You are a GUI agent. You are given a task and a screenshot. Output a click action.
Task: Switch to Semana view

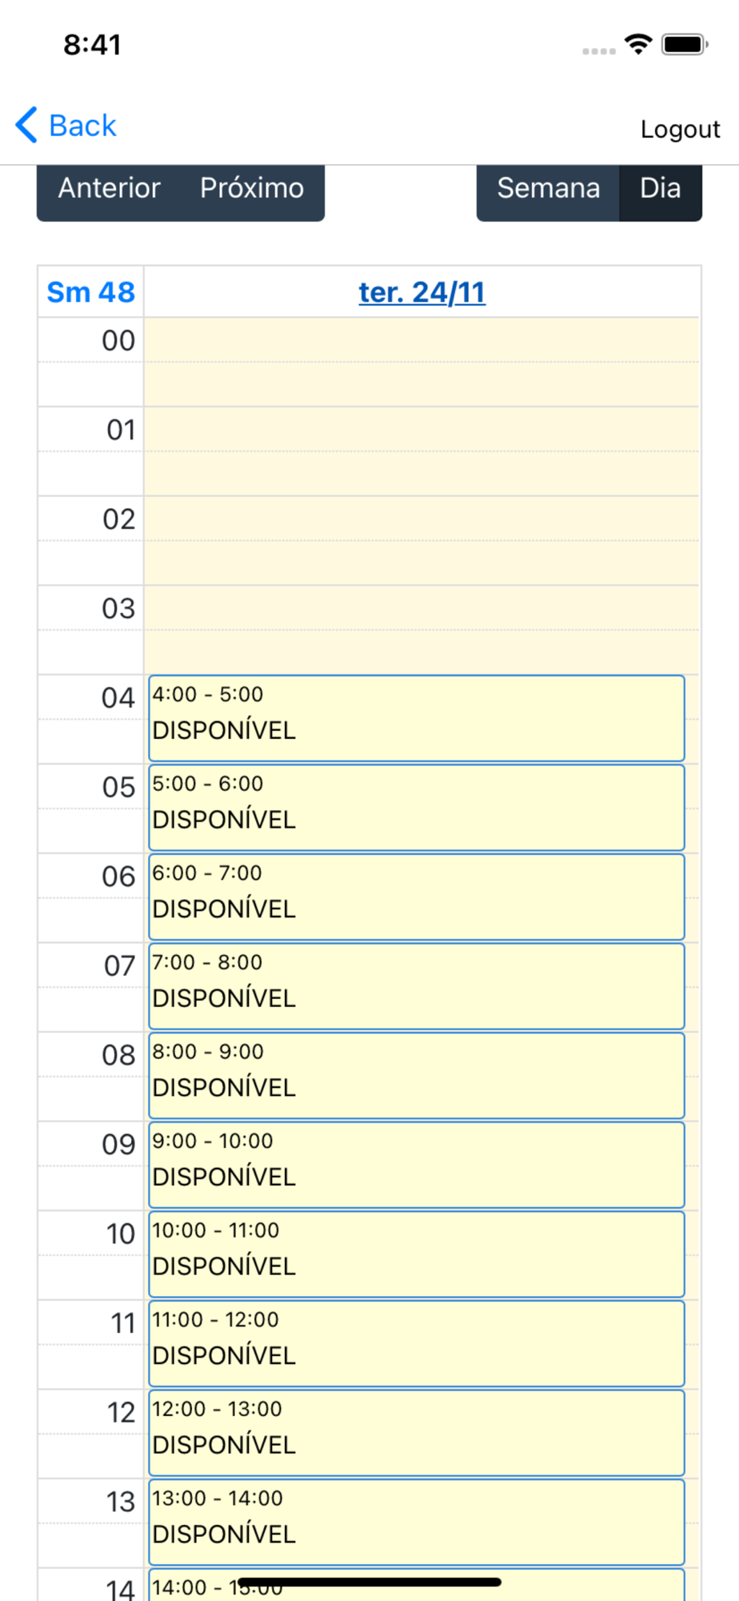548,189
